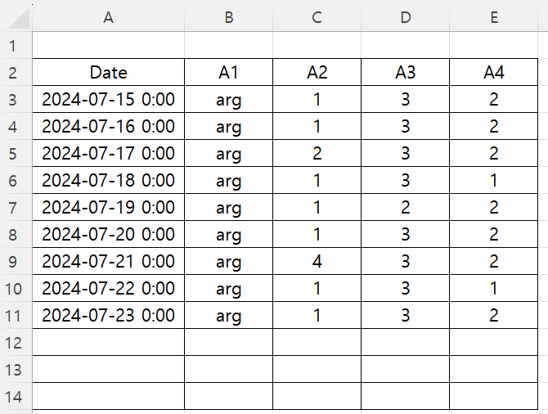Select A2 value in row 5
The image size is (548, 414).
click(x=317, y=153)
